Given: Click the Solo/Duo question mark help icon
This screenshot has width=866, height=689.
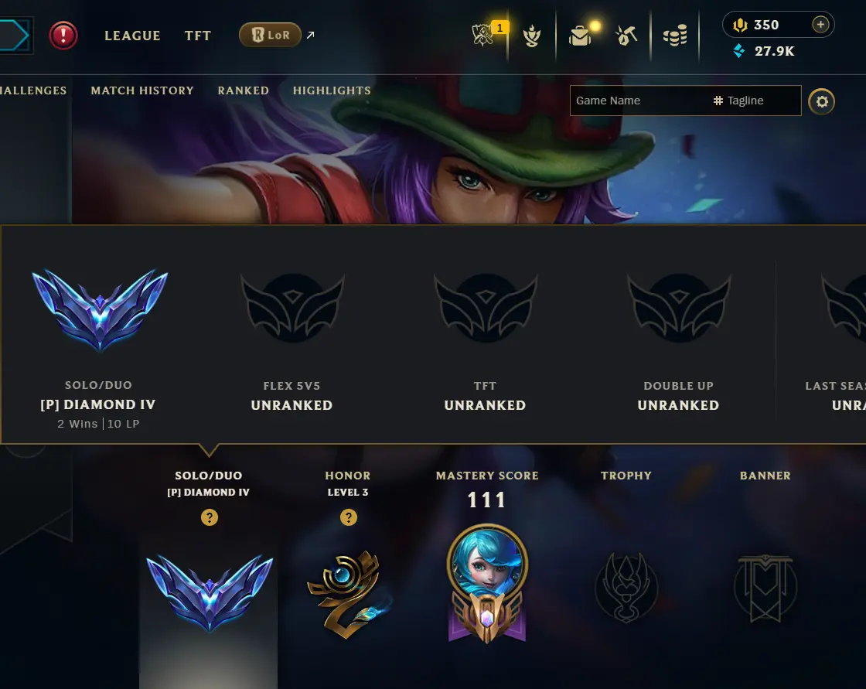Looking at the screenshot, I should pos(210,518).
